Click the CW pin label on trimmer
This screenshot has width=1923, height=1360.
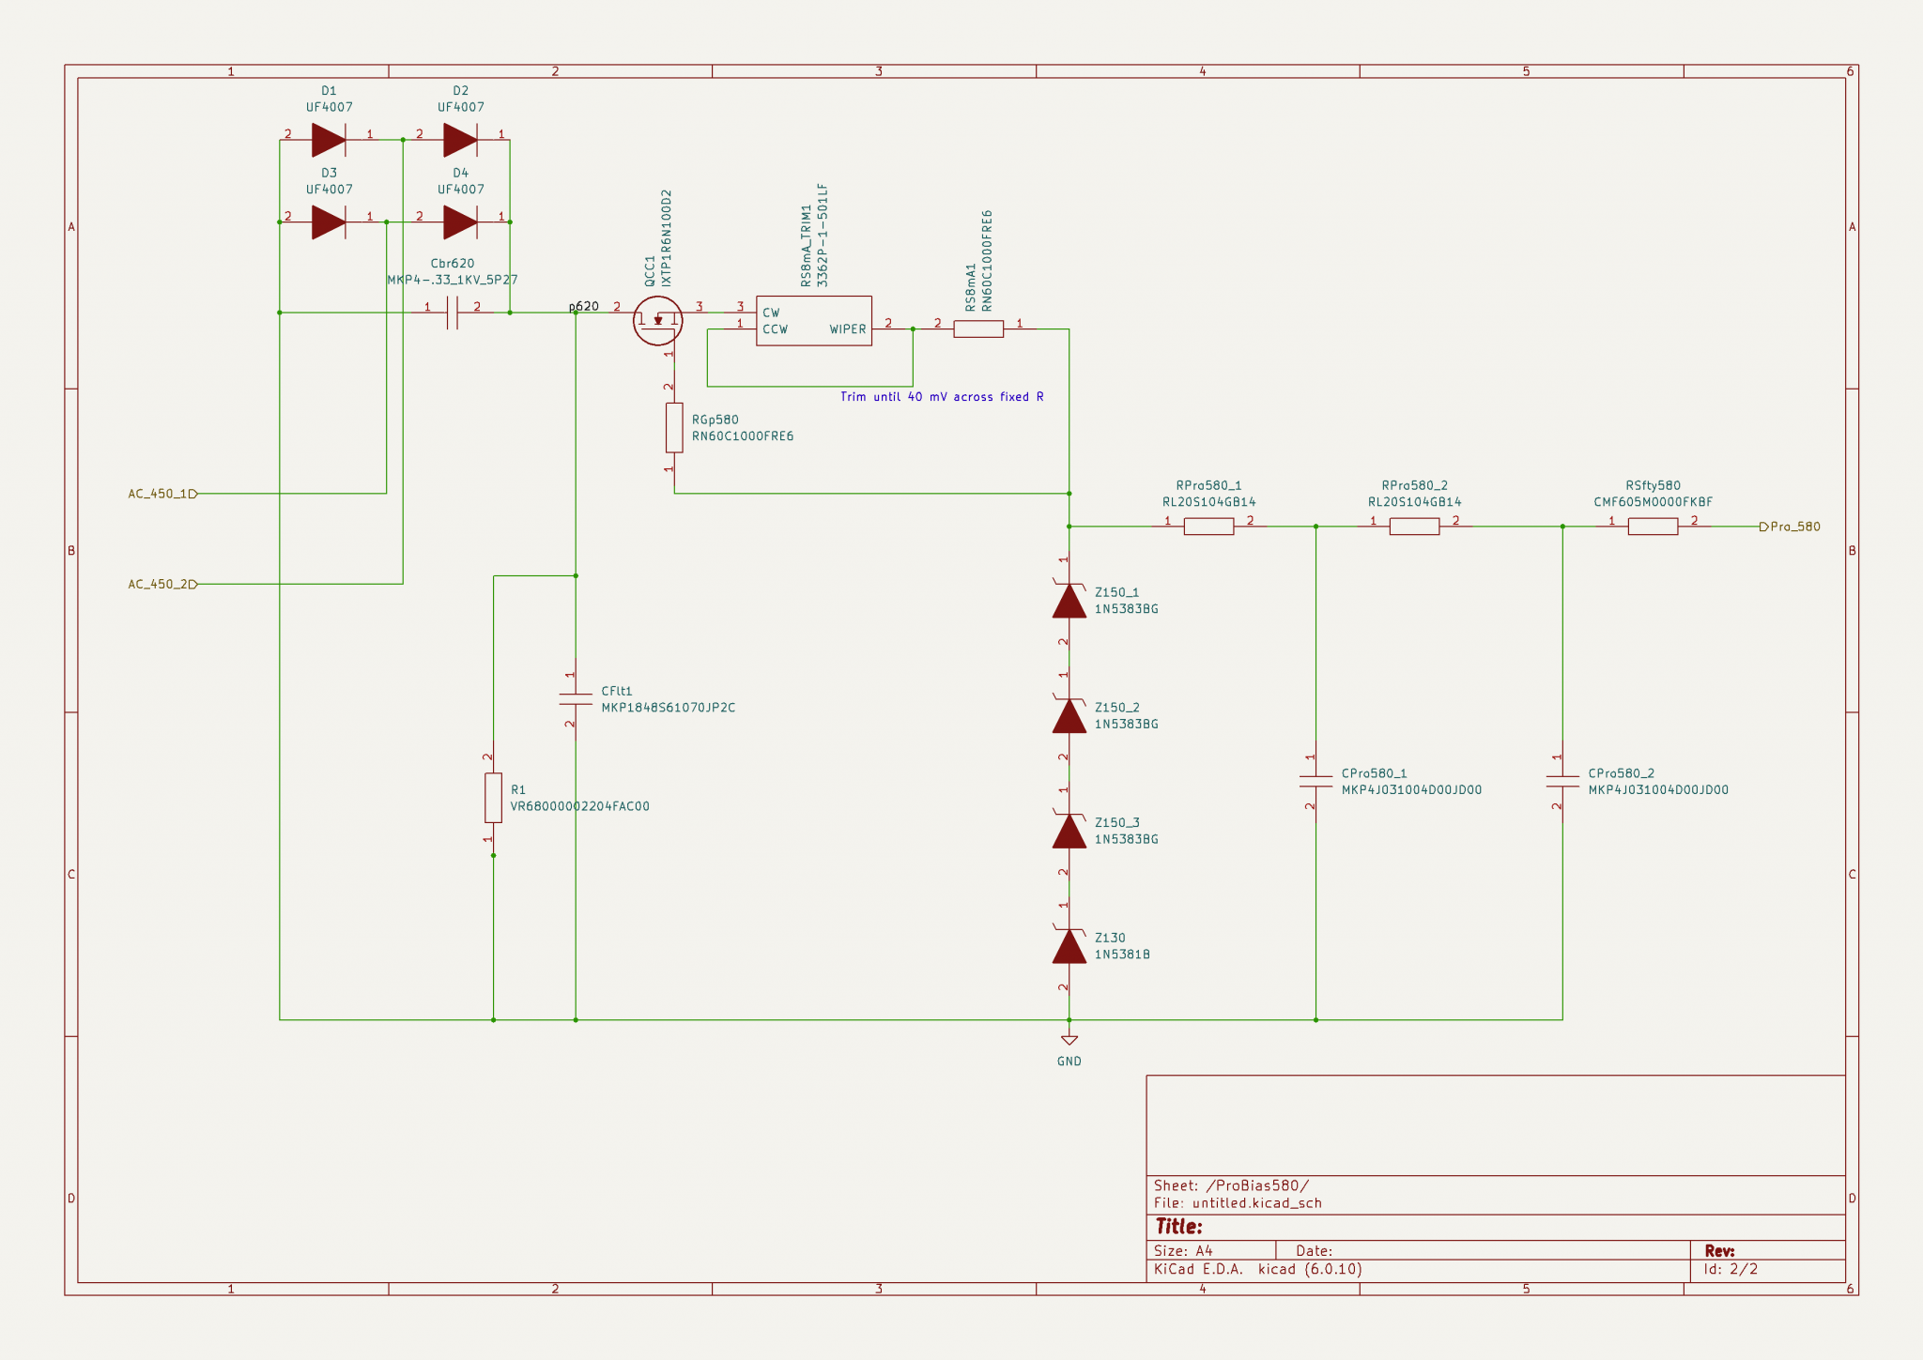coord(771,313)
